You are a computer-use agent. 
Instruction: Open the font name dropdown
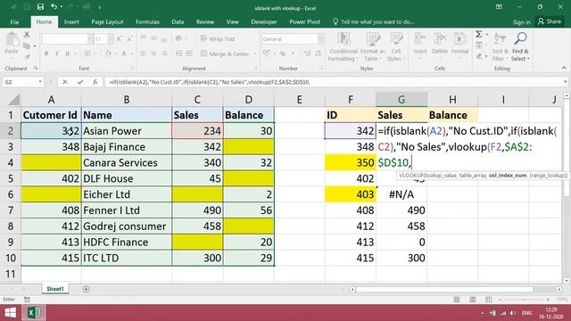(90, 39)
